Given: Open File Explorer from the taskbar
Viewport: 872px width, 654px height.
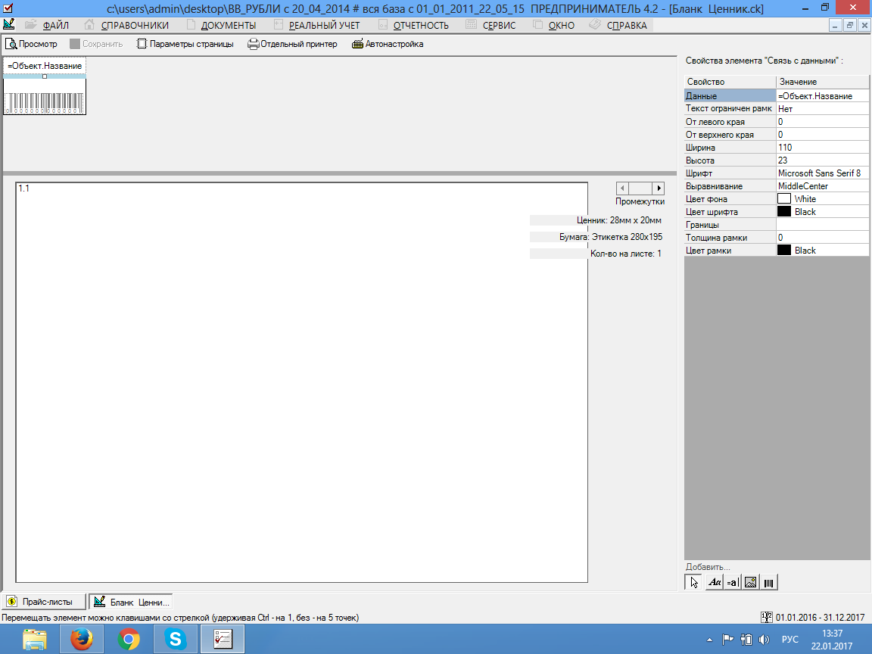Looking at the screenshot, I should [35, 639].
